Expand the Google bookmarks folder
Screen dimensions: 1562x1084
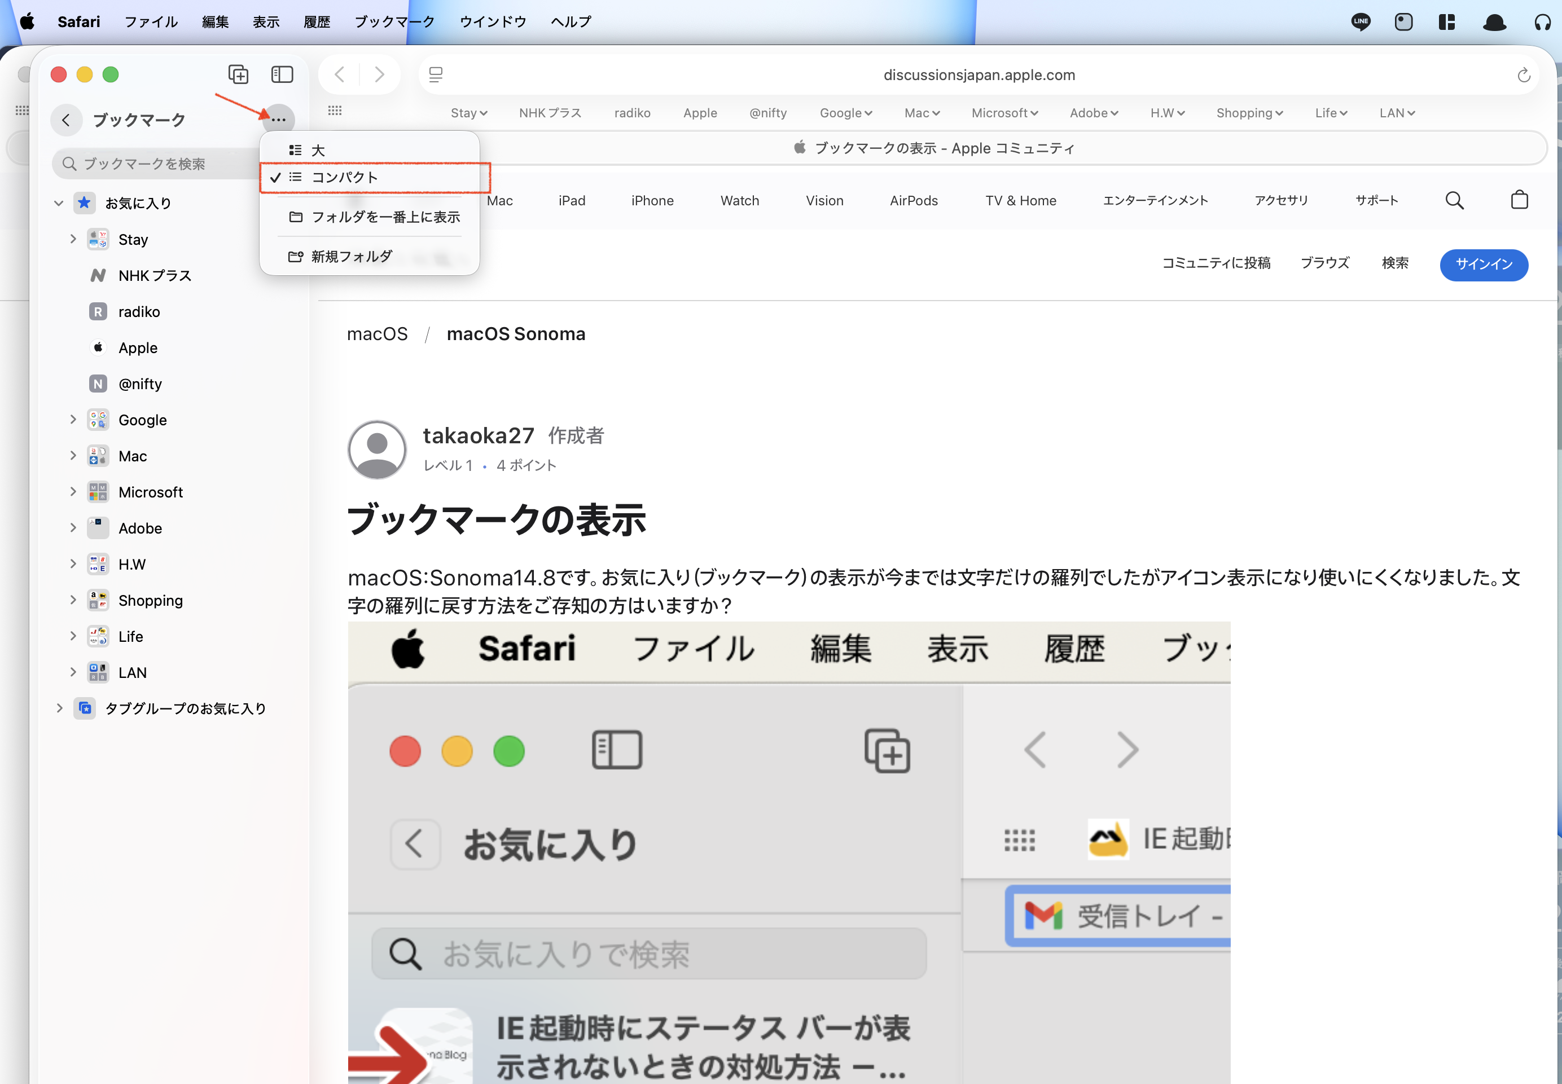pyautogui.click(x=73, y=420)
